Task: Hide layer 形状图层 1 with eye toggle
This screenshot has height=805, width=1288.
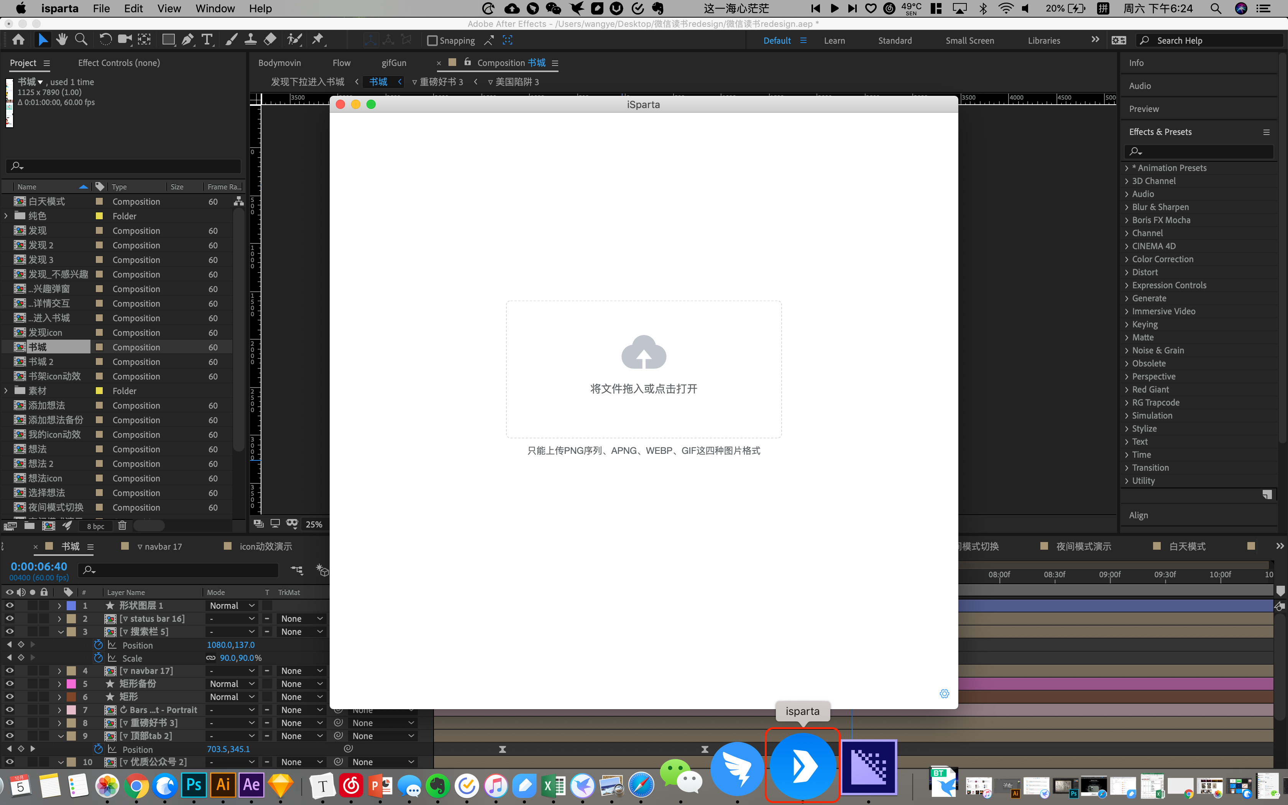Action: click(9, 605)
